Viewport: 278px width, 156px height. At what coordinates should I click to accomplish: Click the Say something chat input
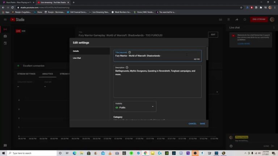pos(242,140)
